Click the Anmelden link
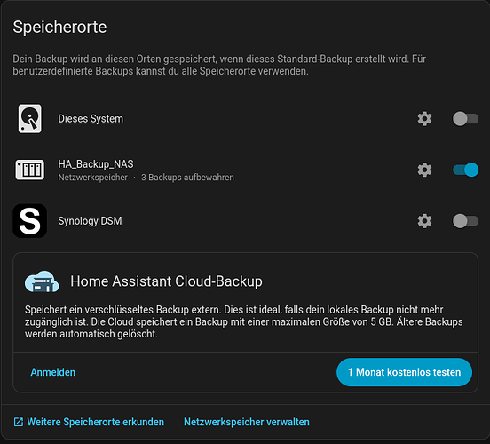The image size is (490, 444). 52,372
